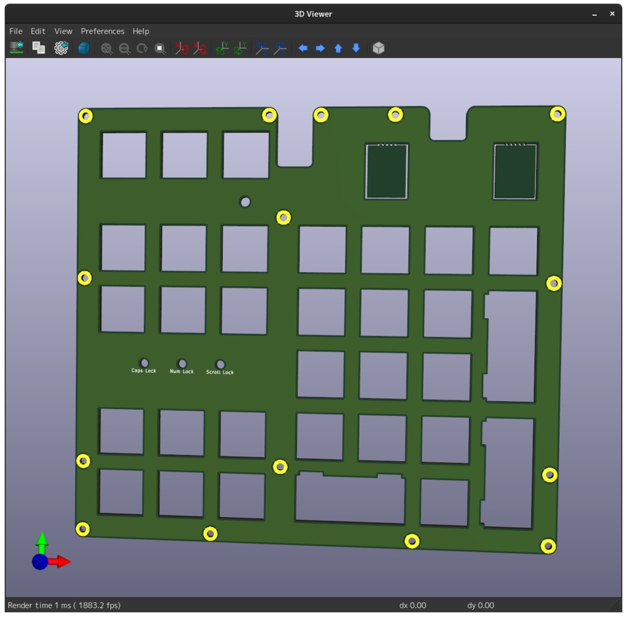The width and height of the screenshot is (627, 617).
Task: Open the File menu
Action: point(15,31)
